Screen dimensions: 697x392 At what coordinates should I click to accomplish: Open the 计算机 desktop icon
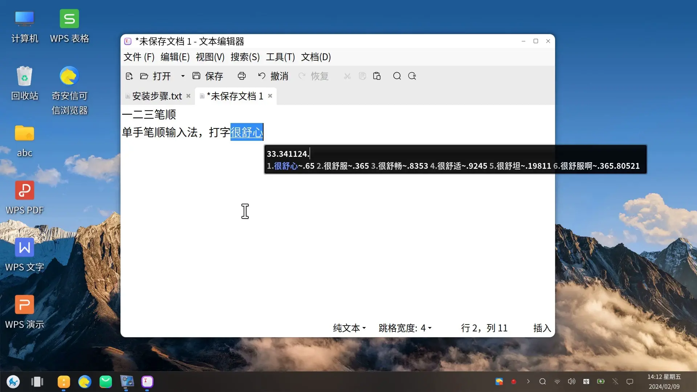point(24,27)
